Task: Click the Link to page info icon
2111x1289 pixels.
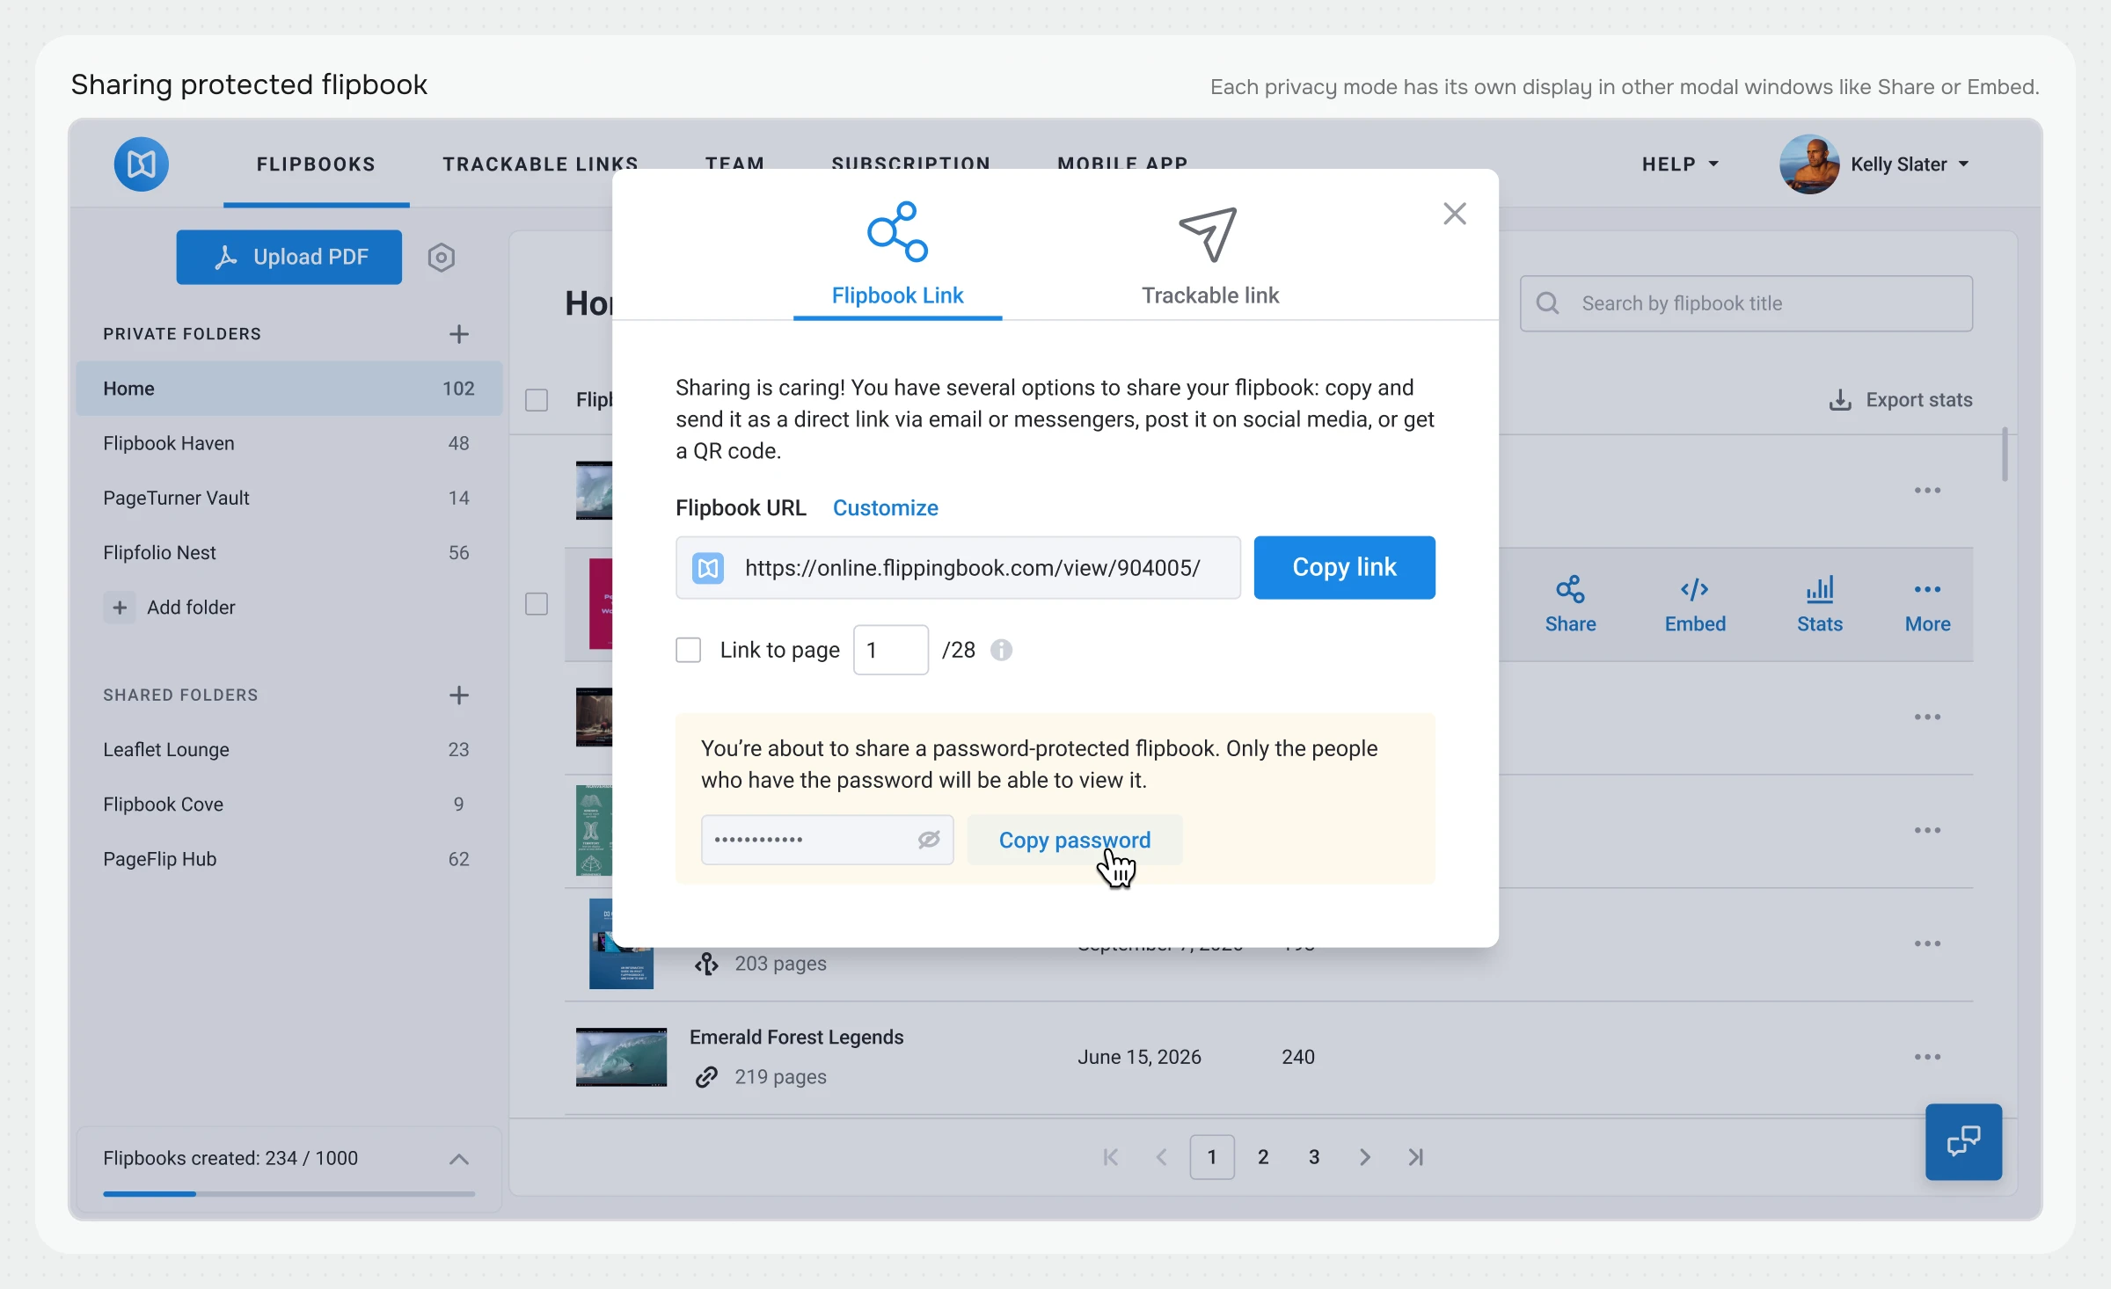Action: [1001, 650]
